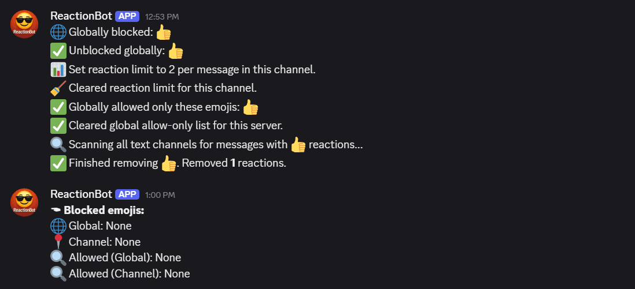Click the first ReactionBot avatar at 12:53 PM
The image size is (635, 289).
24,24
